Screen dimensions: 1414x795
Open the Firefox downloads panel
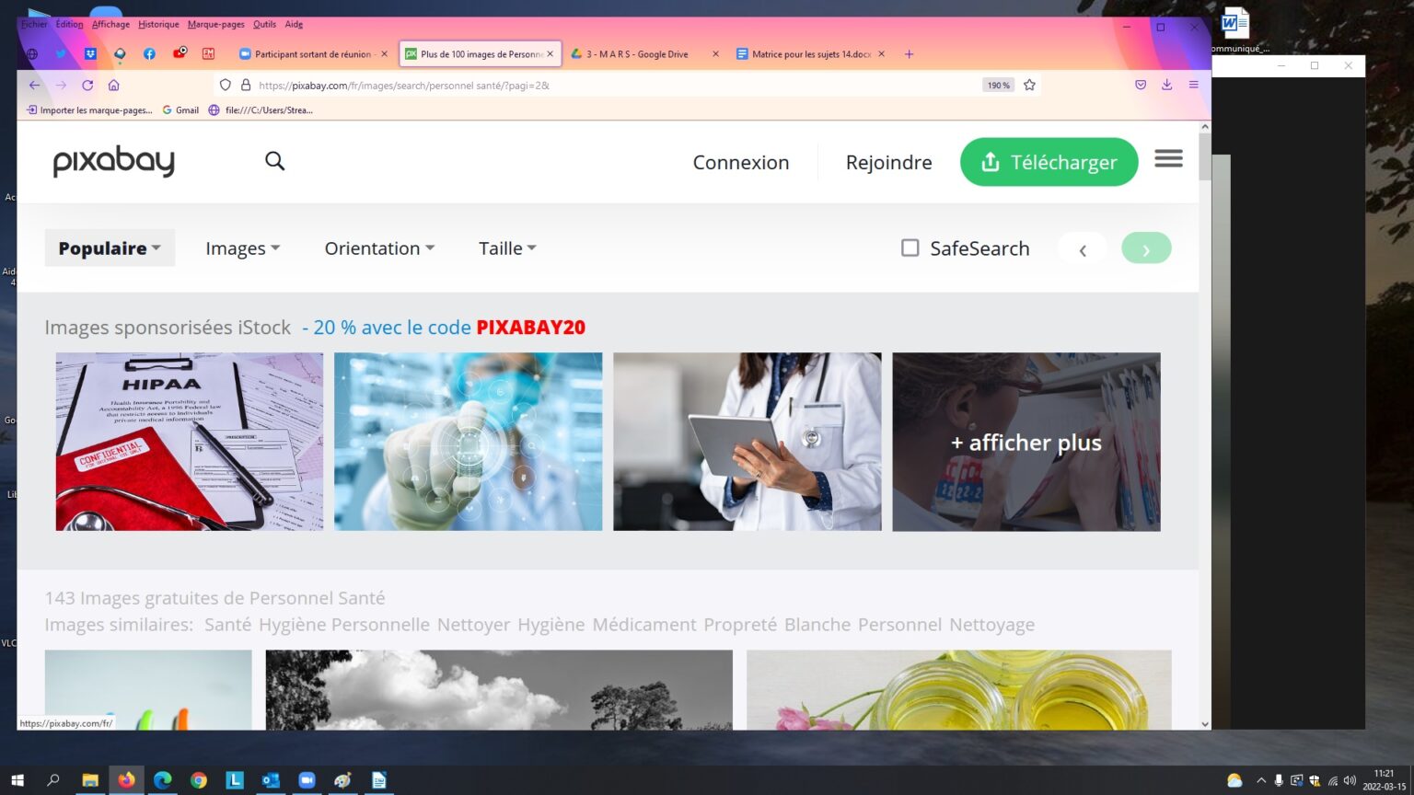[x=1166, y=85]
